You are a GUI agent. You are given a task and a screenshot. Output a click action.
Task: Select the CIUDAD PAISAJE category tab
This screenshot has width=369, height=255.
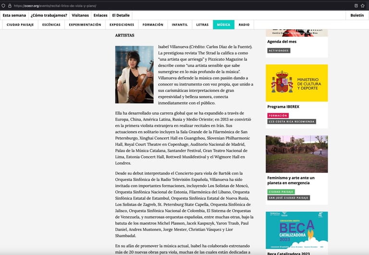tap(20, 25)
